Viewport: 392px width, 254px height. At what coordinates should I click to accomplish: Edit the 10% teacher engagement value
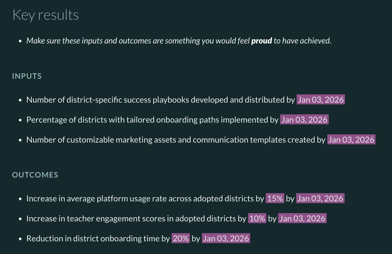click(x=257, y=219)
